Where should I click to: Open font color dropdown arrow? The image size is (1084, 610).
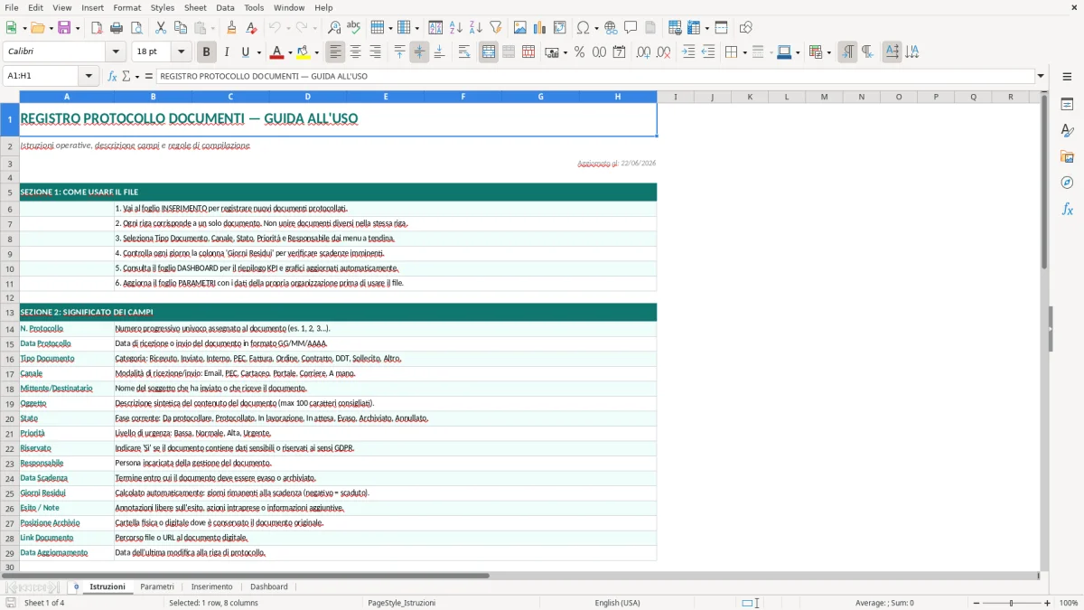[289, 52]
